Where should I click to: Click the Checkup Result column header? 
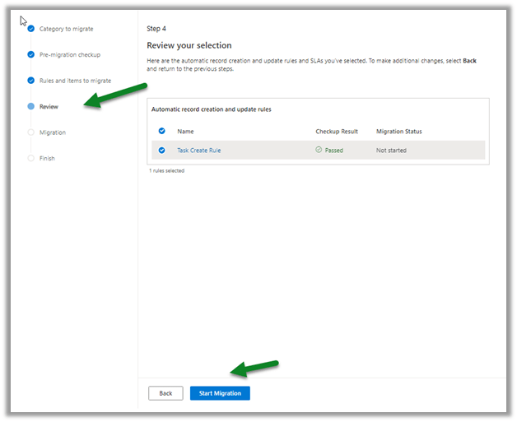337,132
